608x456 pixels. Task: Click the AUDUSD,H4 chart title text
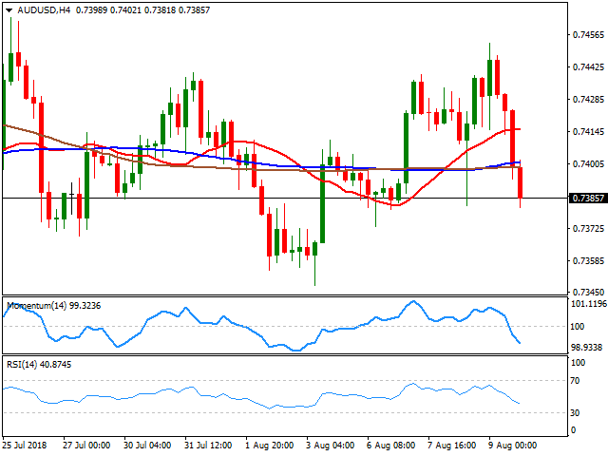coord(44,10)
